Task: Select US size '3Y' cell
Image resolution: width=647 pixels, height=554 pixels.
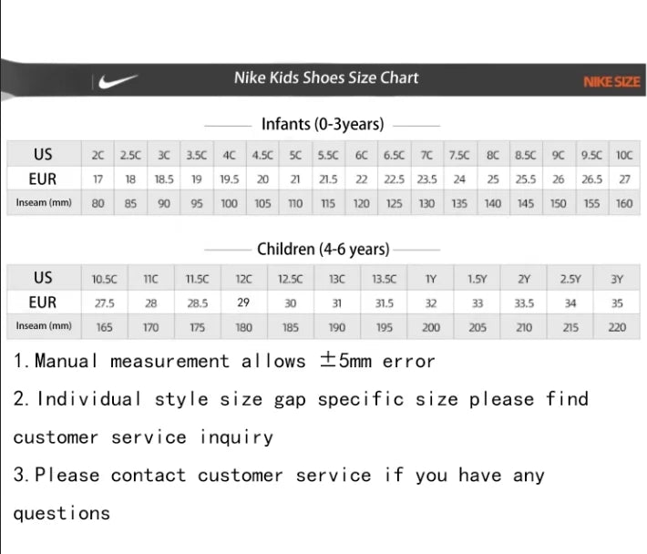Action: coord(617,279)
